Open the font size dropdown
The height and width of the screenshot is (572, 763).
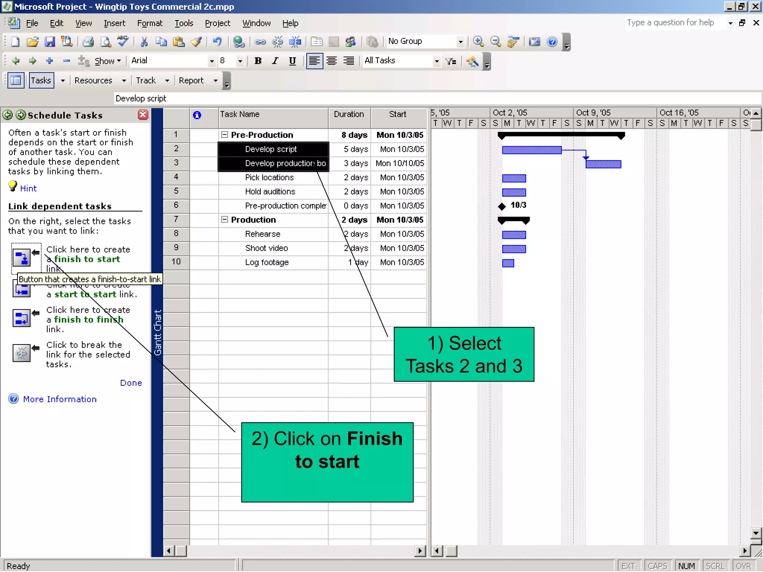coord(240,61)
